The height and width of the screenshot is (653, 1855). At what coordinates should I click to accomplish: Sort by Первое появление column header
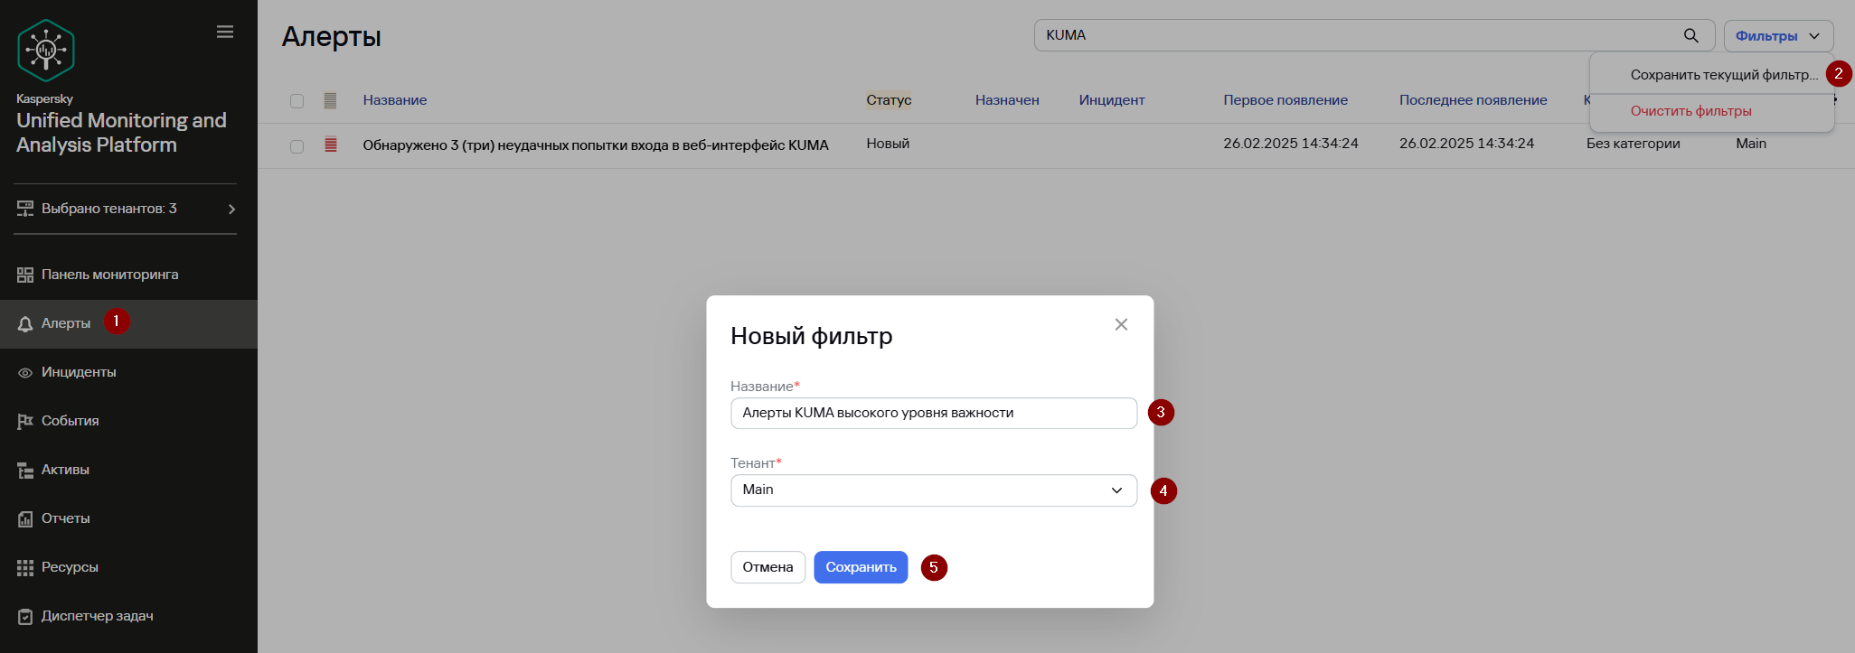(x=1285, y=100)
